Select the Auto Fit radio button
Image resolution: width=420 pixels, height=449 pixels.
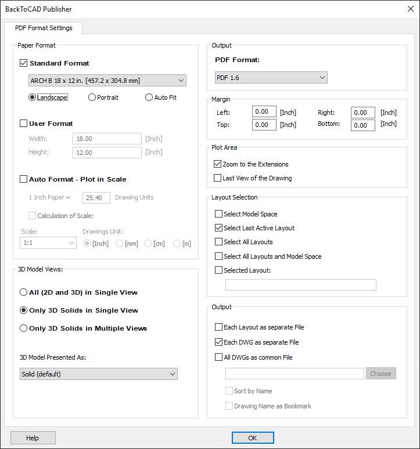[149, 97]
